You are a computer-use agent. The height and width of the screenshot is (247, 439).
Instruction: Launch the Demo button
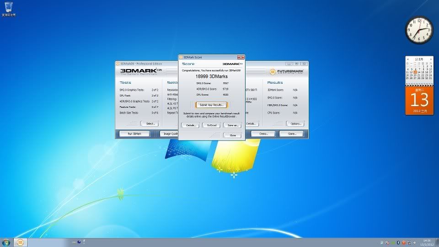coord(263,134)
